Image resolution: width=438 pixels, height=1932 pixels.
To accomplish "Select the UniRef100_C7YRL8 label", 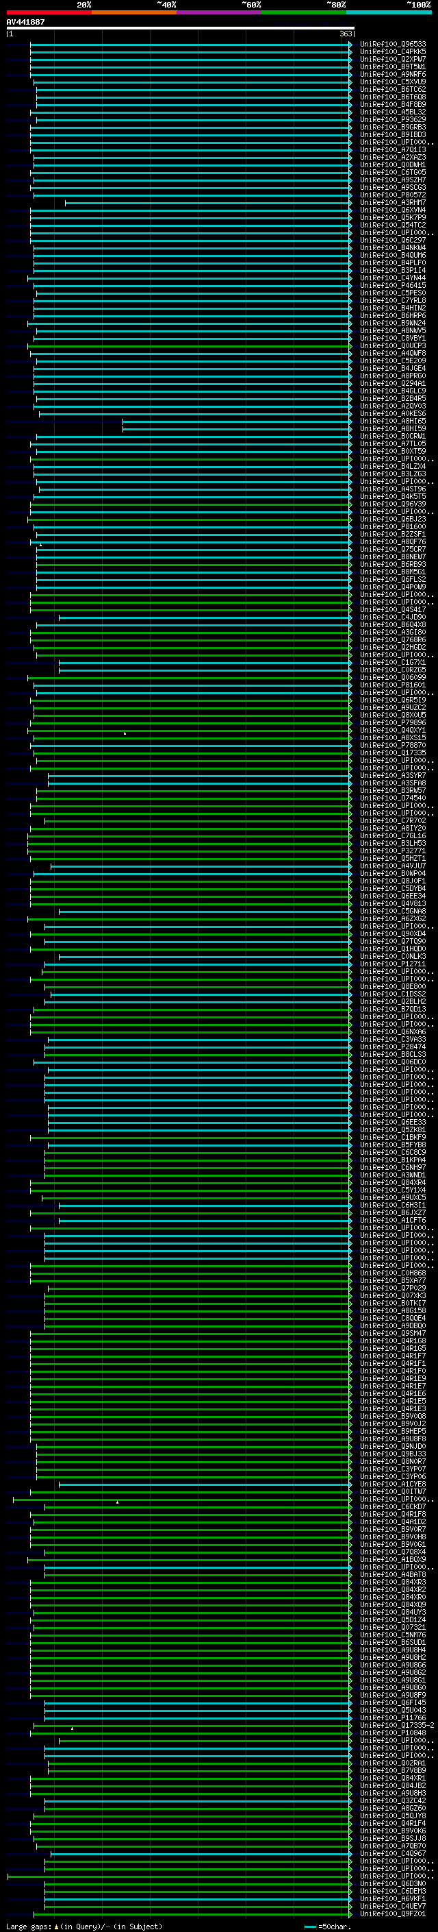I will click(x=393, y=300).
